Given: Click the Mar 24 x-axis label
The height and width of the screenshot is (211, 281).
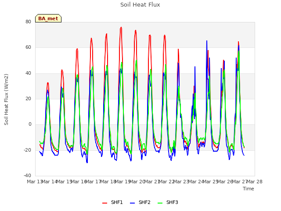Looking at the screenshot, I should pos(196,182).
